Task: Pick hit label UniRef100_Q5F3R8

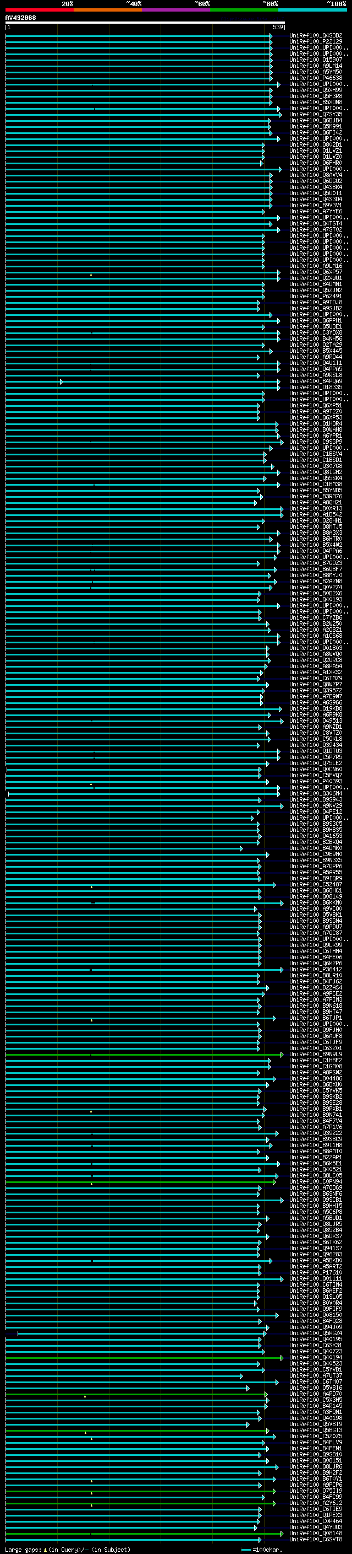Action: click(316, 96)
